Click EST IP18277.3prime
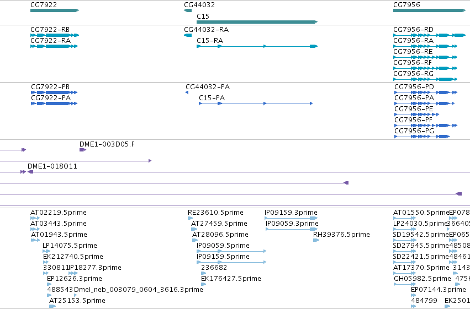The width and height of the screenshot is (470, 309). [x=95, y=268]
